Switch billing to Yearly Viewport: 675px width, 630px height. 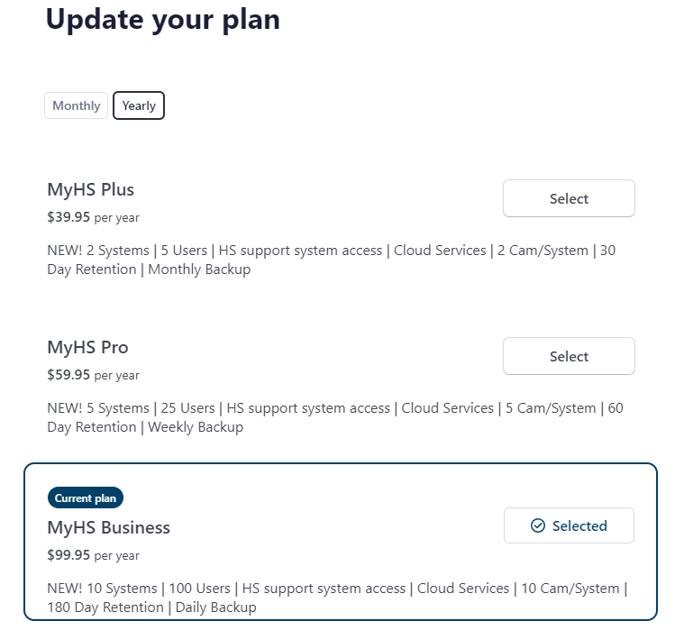(139, 105)
